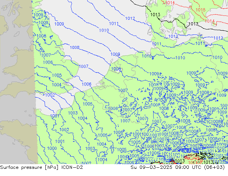The height and width of the screenshot is (176, 228).
Task: Select the 1004 label over southeast England
Action: click(56, 85)
